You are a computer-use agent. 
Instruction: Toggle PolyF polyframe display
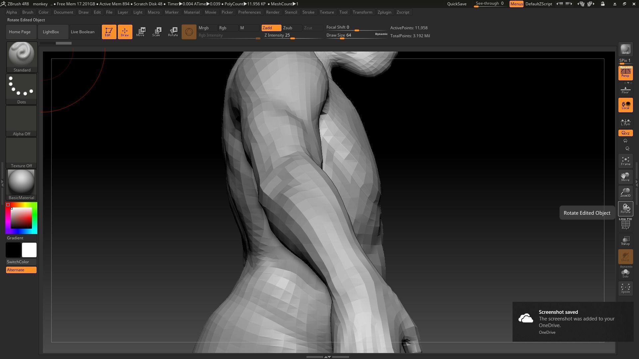(625, 224)
